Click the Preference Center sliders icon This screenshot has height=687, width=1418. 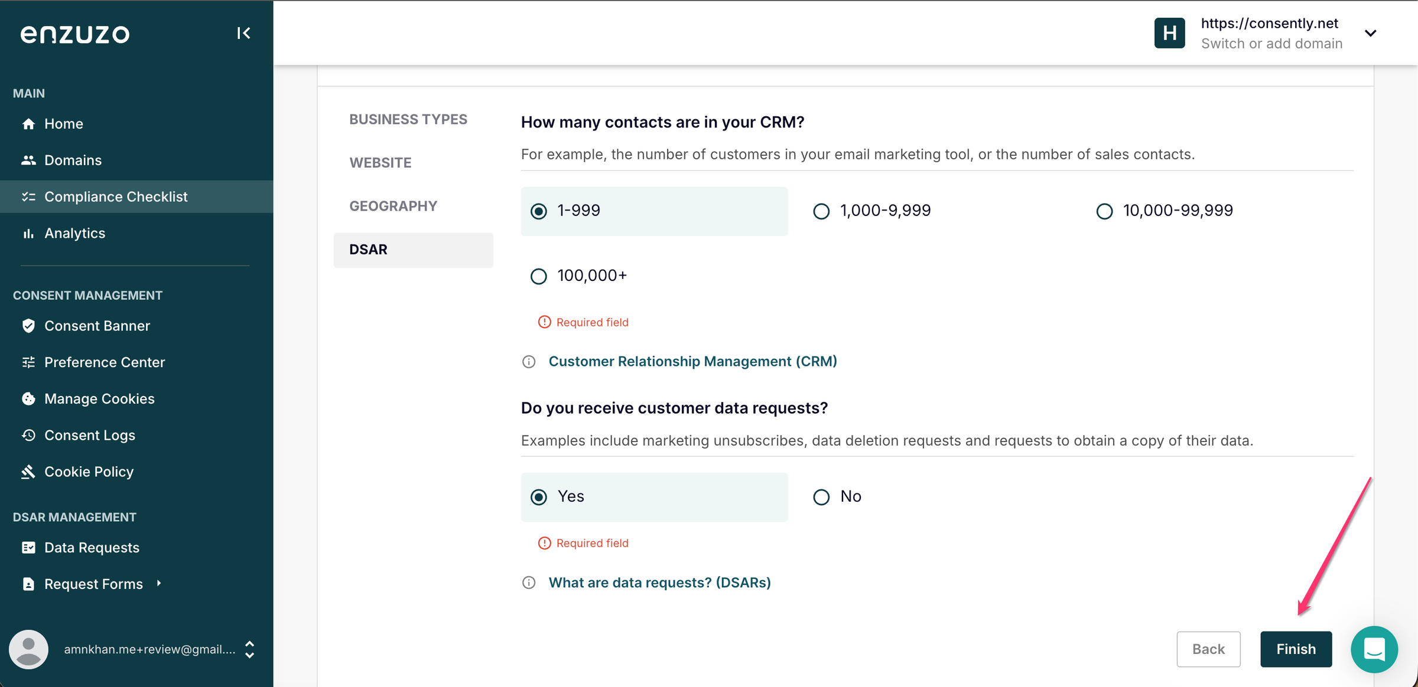tap(28, 362)
